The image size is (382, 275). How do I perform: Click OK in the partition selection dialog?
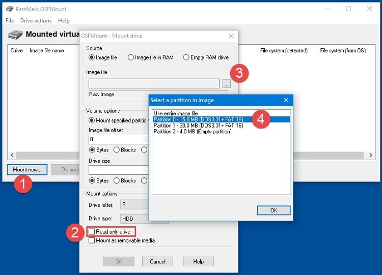(x=274, y=210)
